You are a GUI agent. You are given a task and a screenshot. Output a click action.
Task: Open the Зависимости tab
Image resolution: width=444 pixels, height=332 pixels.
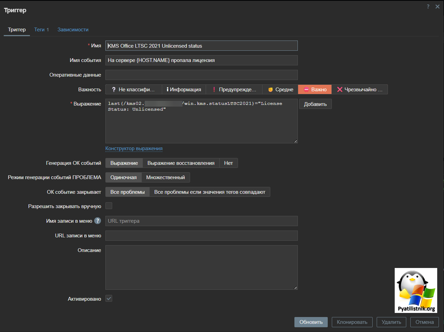(73, 30)
